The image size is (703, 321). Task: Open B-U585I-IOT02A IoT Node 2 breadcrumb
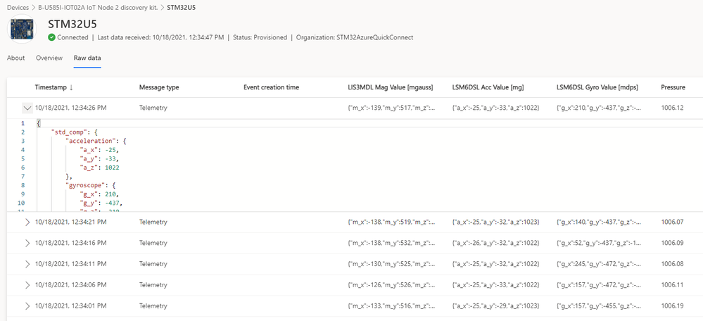[98, 8]
